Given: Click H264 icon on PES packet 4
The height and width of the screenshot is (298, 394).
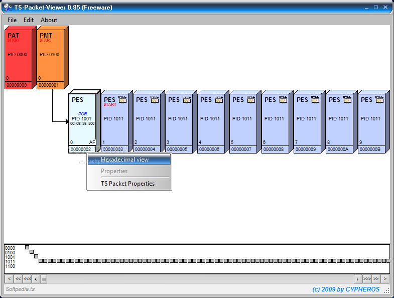Looking at the screenshot, I should [x=219, y=99].
